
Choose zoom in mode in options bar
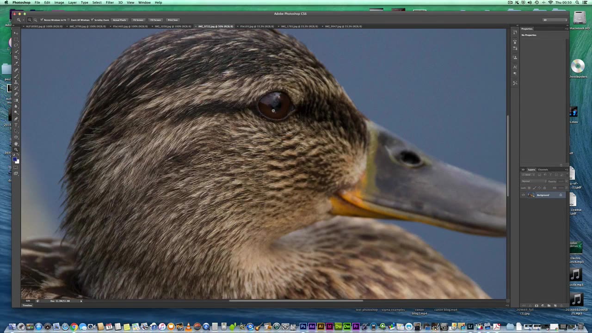tap(30, 20)
